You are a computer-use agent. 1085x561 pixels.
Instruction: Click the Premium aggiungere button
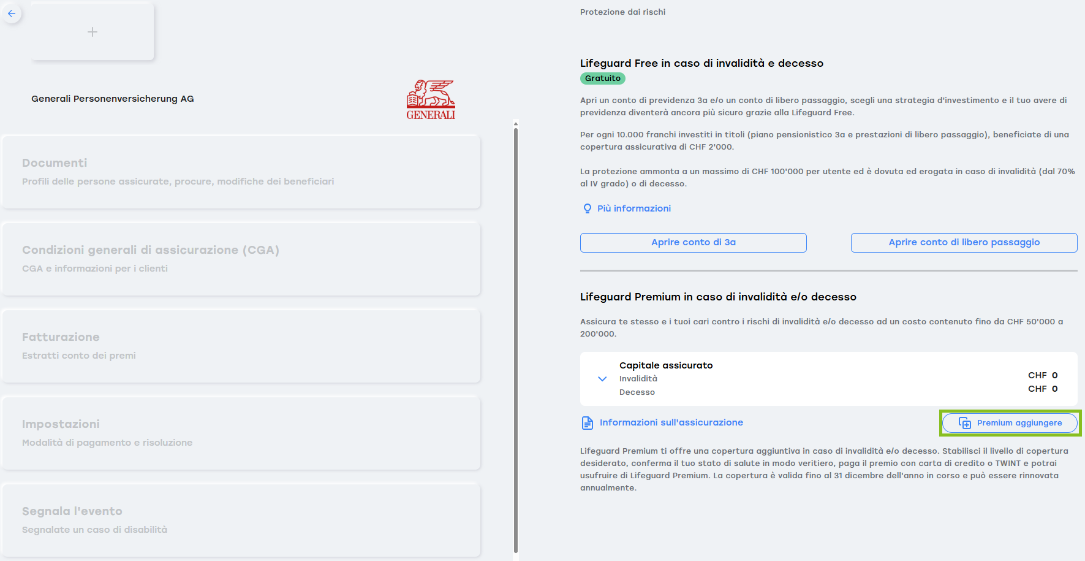pyautogui.click(x=1010, y=423)
